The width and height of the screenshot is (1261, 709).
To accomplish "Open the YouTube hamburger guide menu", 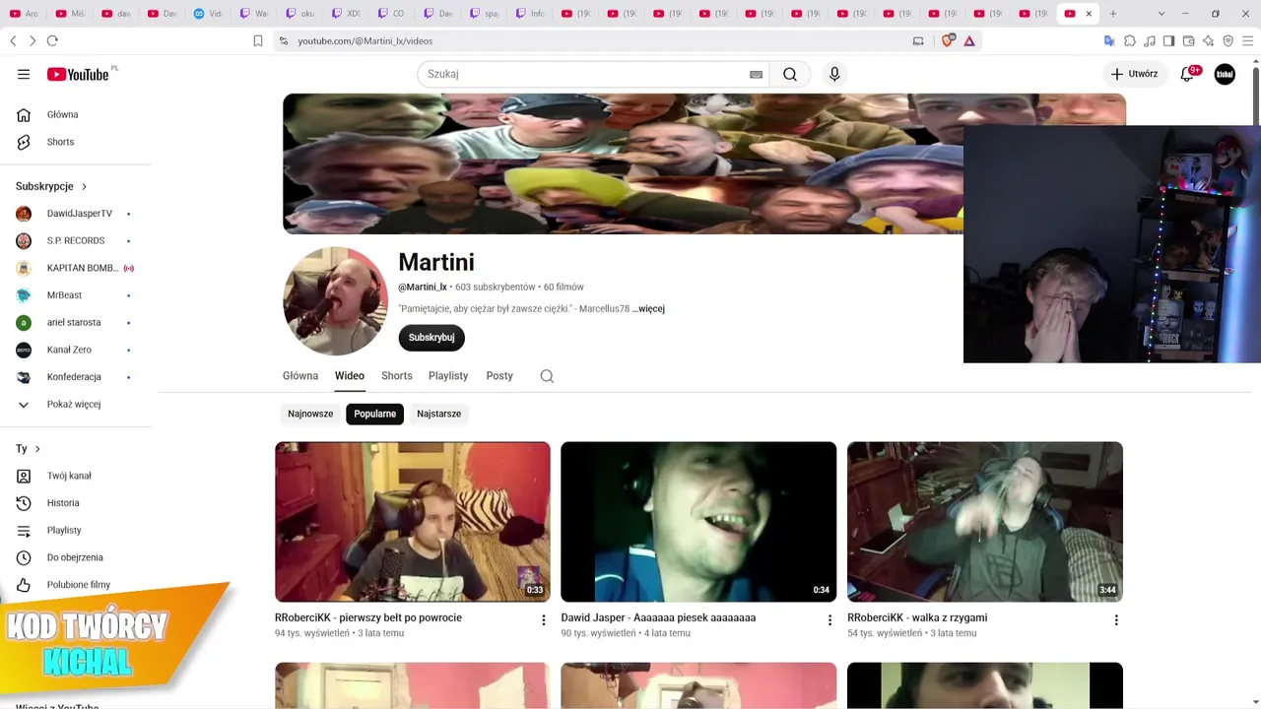I will pos(24,74).
